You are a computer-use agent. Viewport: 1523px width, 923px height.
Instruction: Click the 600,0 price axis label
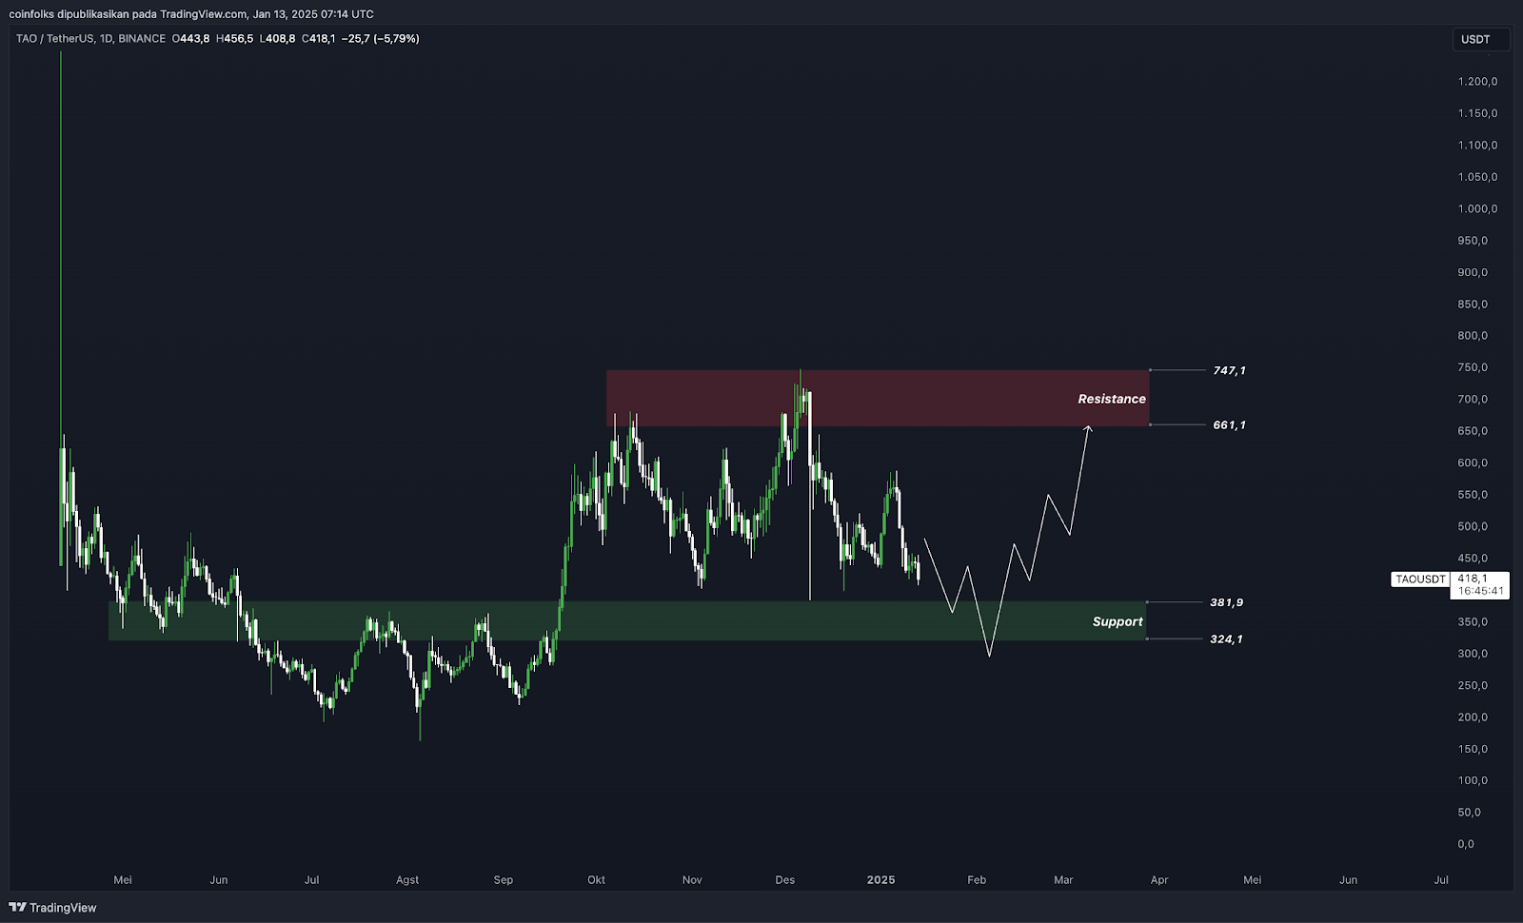coord(1472,463)
